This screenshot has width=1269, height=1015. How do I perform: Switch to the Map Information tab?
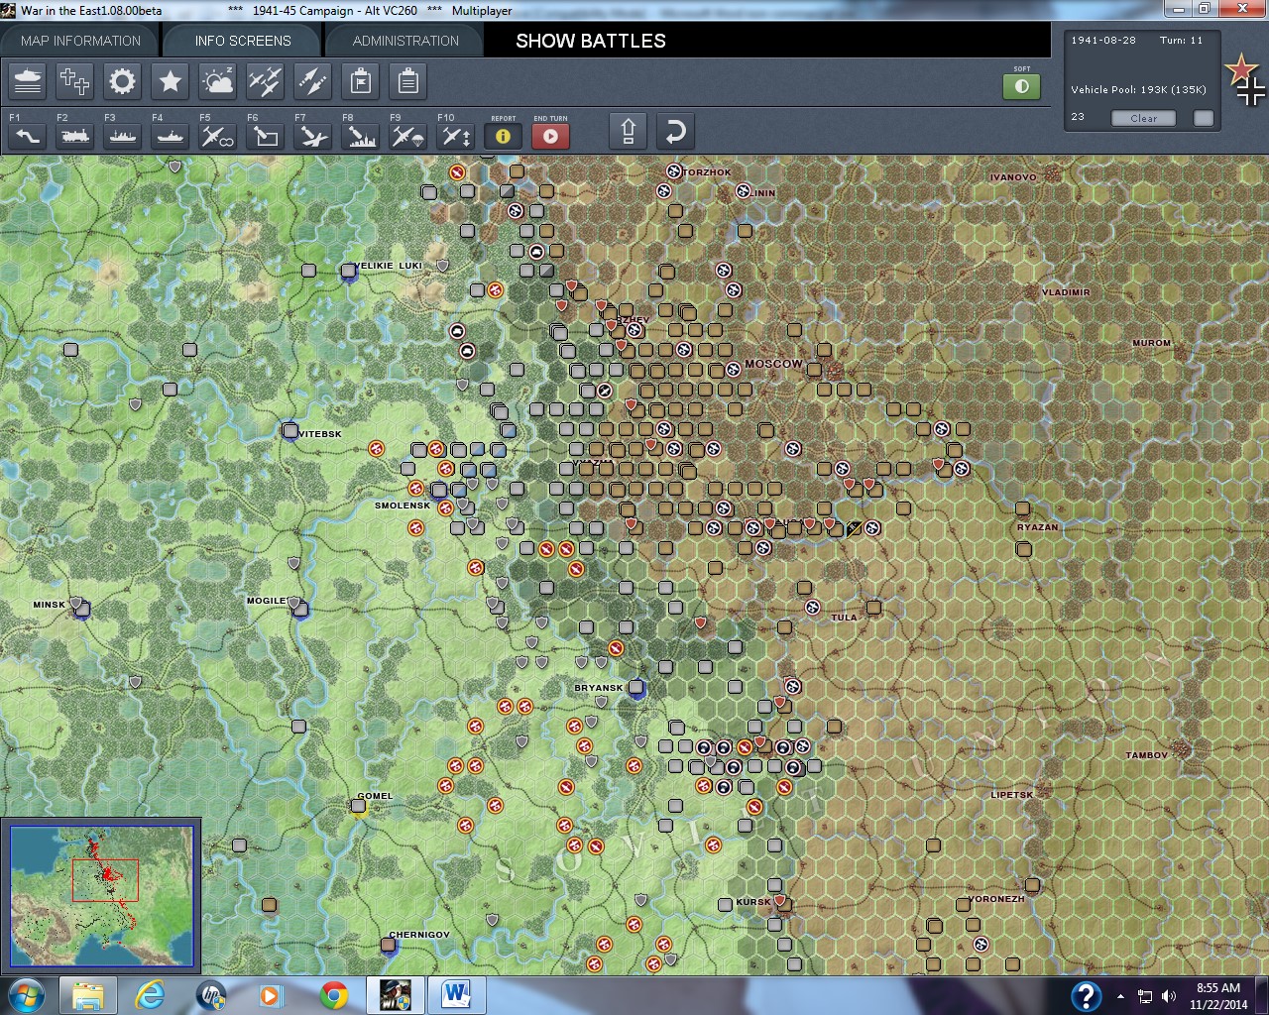[x=80, y=41]
